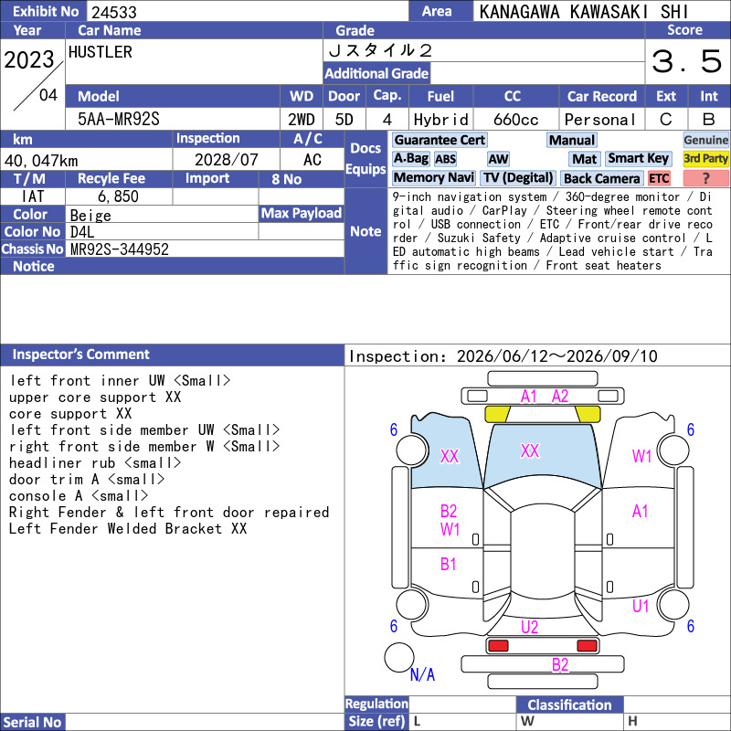Click the Smart Key equipment badge
Image resolution: width=731 pixels, height=731 pixels.
(x=638, y=158)
